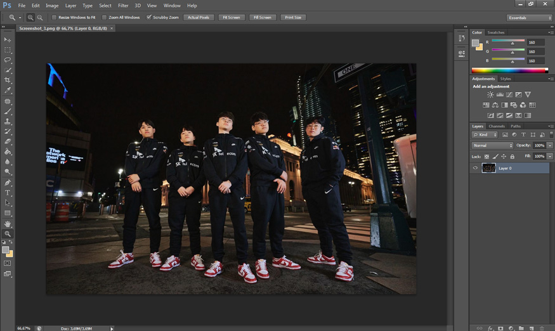
Task: Check the Zoom All Windows option
Action: point(105,18)
